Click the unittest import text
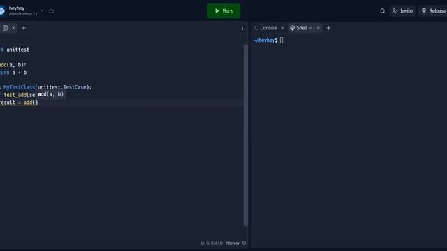 coord(17,50)
